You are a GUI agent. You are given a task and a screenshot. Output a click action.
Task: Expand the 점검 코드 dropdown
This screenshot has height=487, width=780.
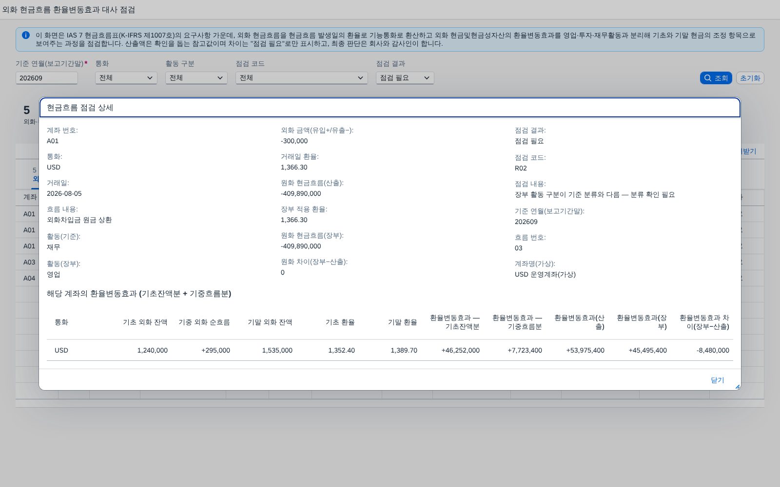[302, 78]
